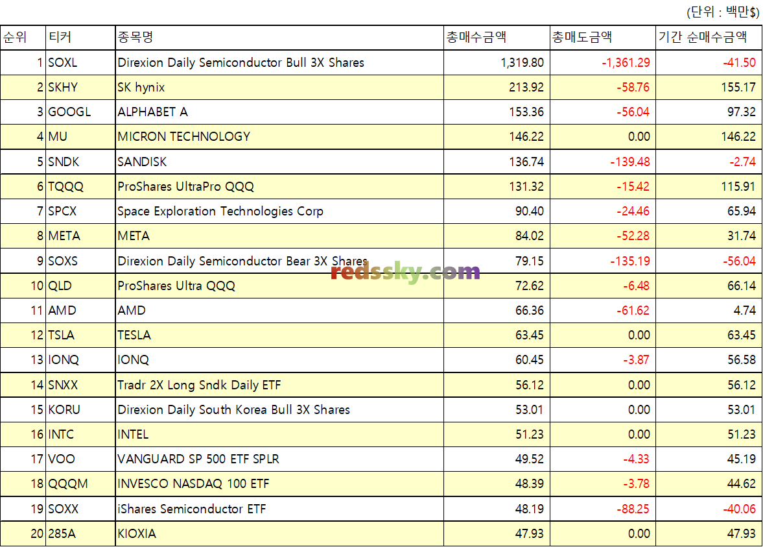
Task: Select the 285A ticker cell
Action: [x=80, y=534]
